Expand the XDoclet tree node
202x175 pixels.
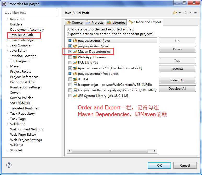click(x=7, y=150)
